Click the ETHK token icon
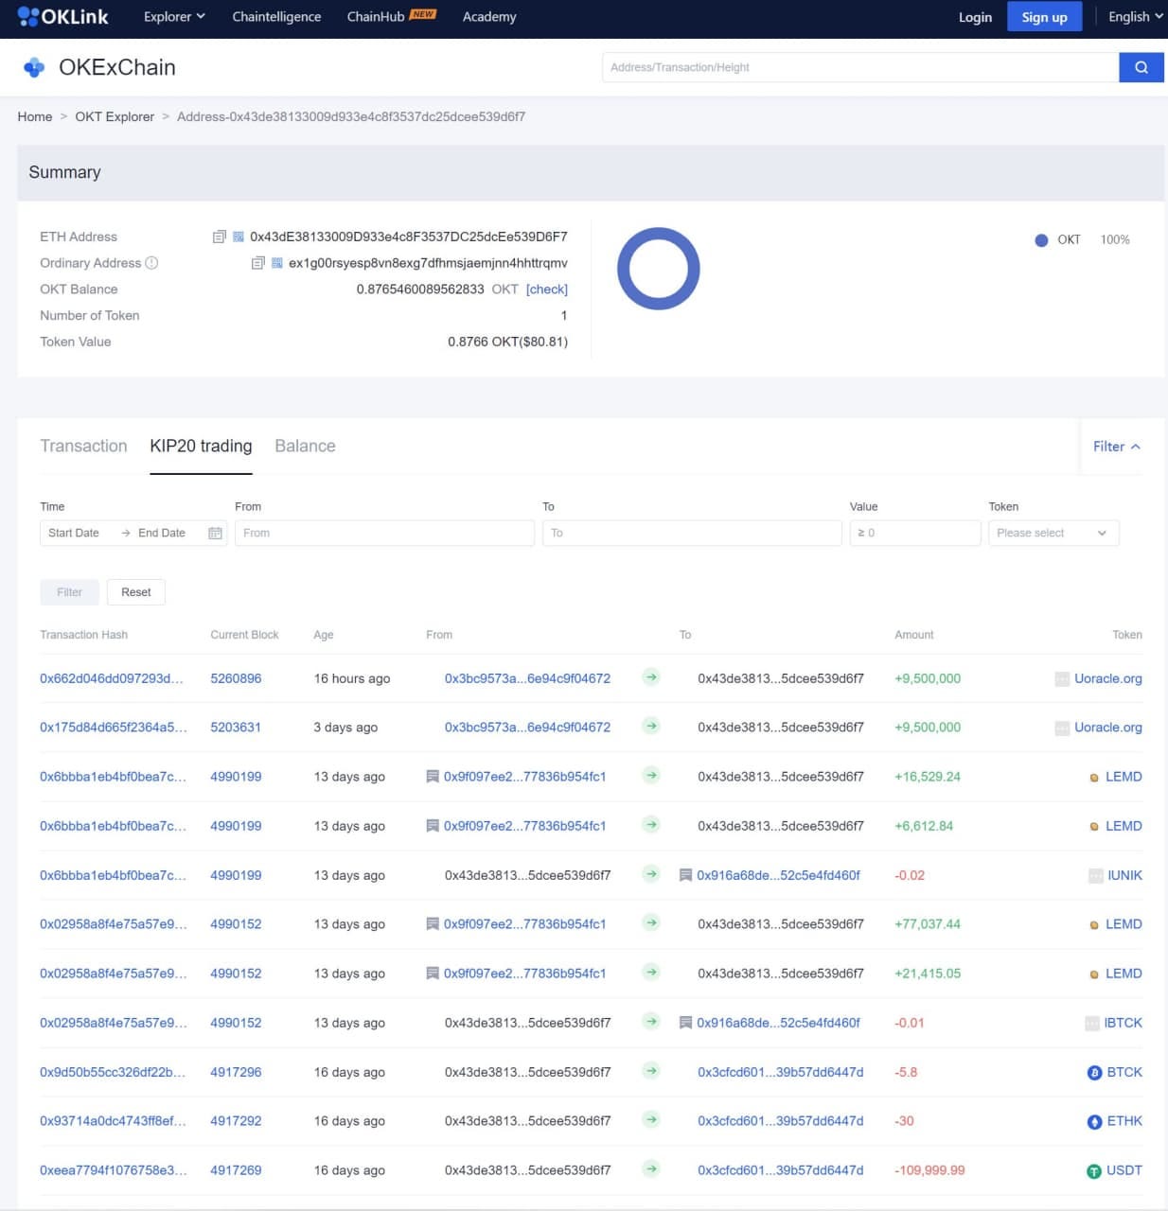 pyautogui.click(x=1094, y=1121)
